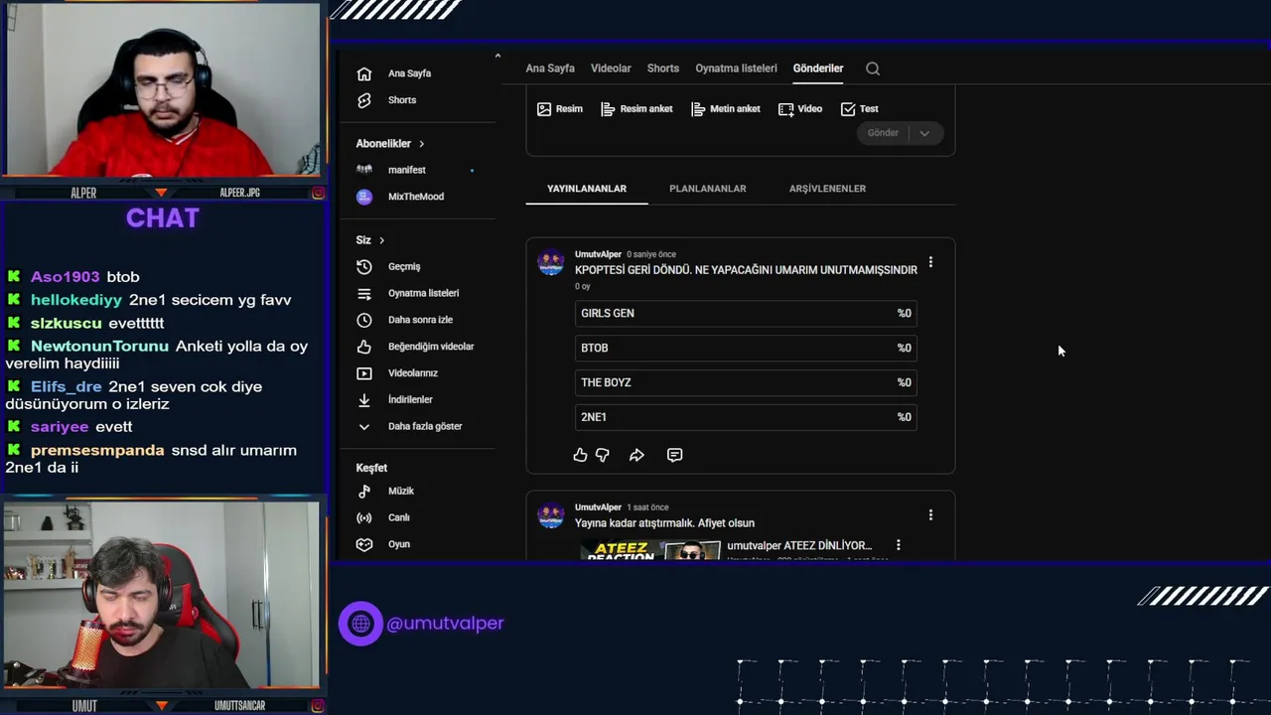This screenshot has width=1271, height=715.
Task: Open İndirilenler downloads page
Action: (410, 399)
